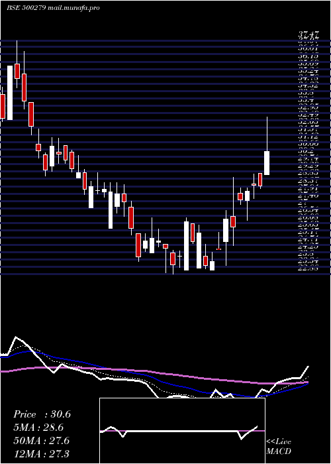Select the Price : 30.6 readout
The image size is (331, 464).
pos(42,414)
